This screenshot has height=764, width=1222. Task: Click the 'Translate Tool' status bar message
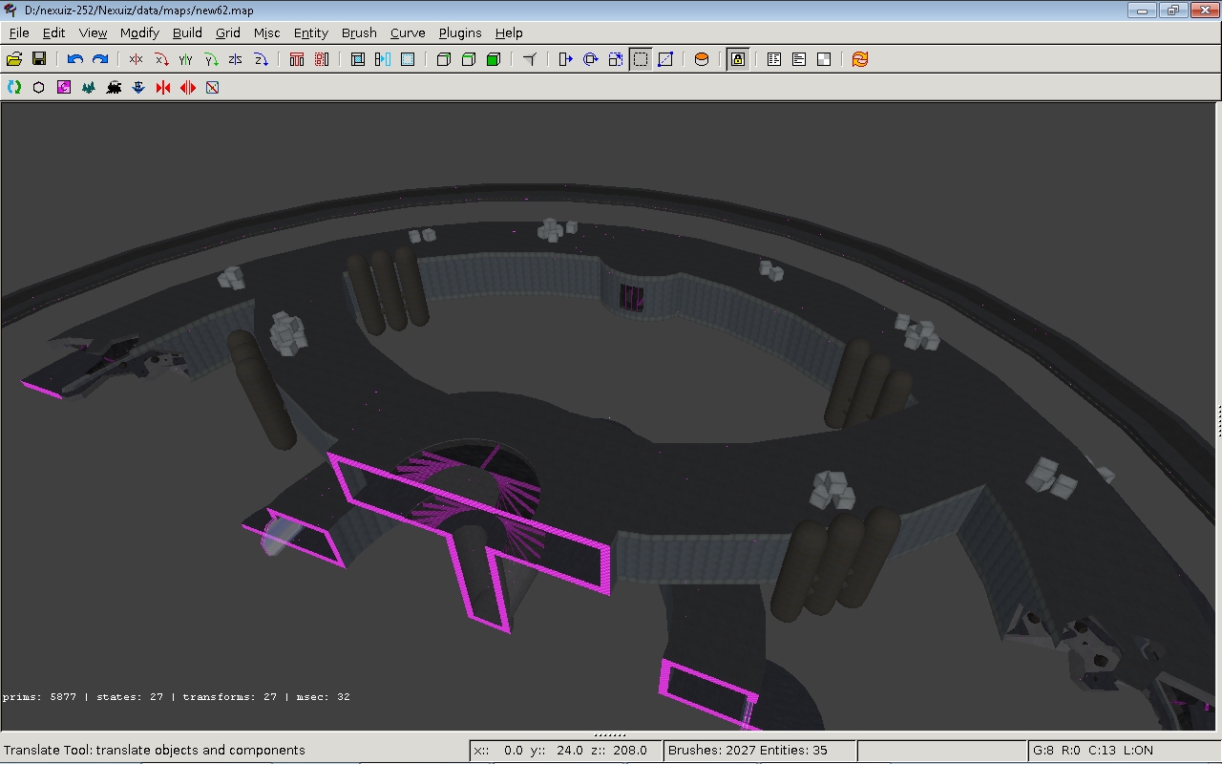point(155,750)
